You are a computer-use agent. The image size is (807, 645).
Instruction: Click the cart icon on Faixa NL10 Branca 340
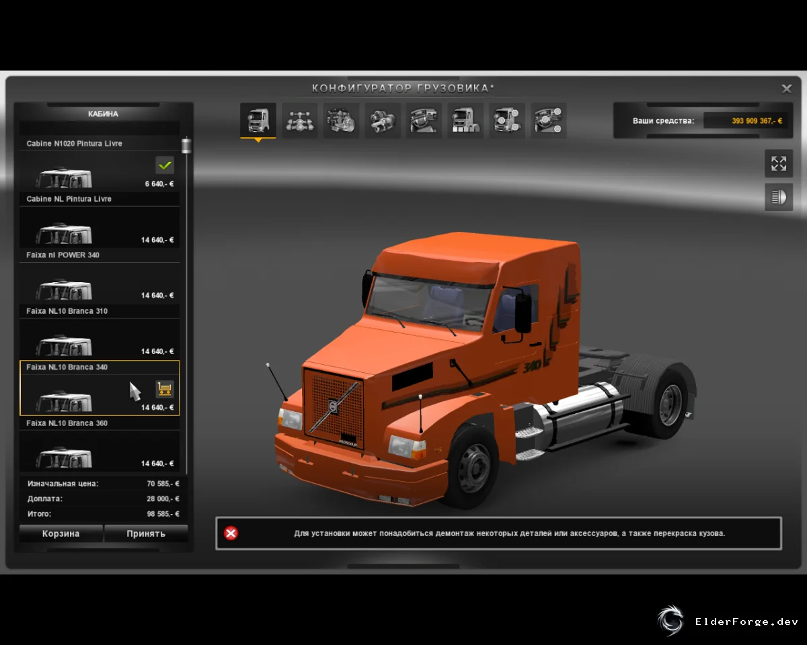[x=165, y=388]
